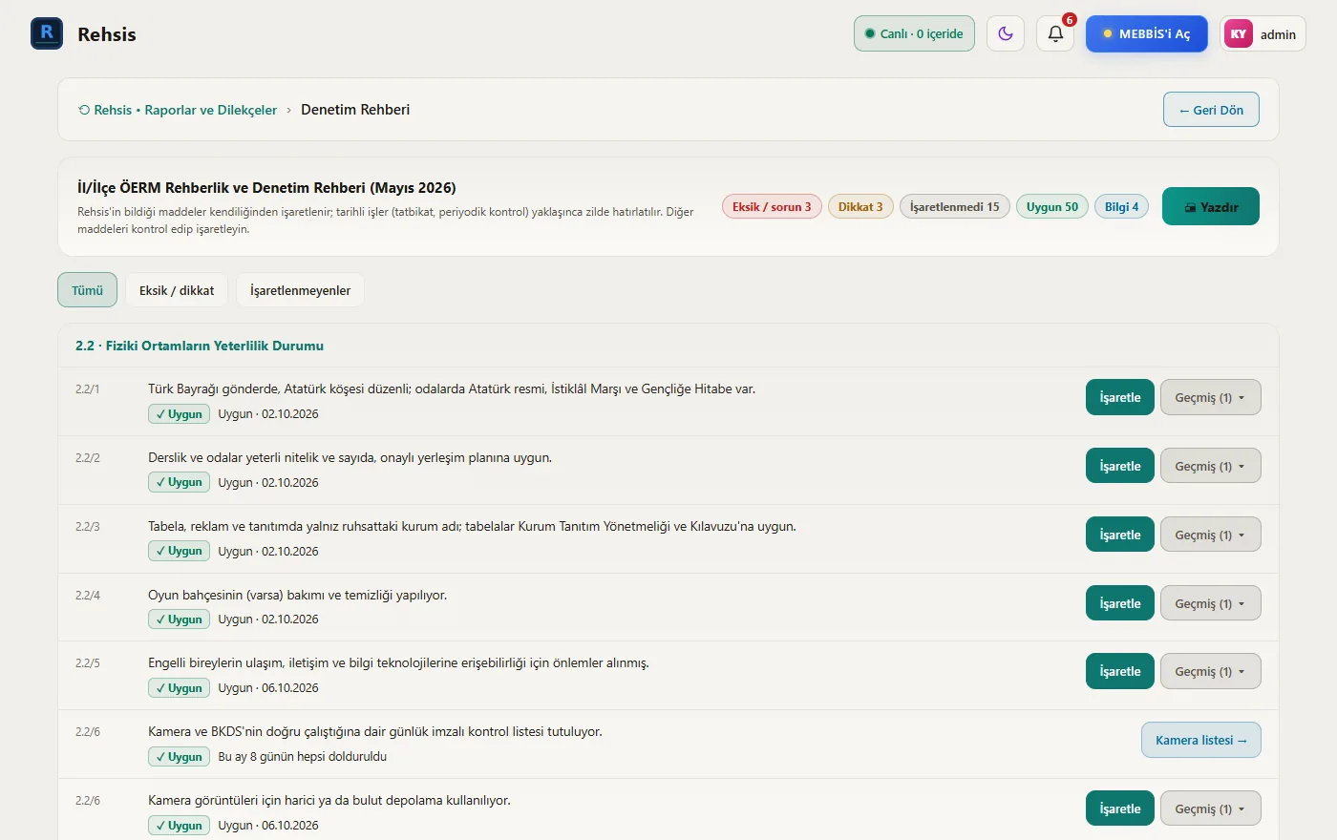This screenshot has width=1337, height=840.
Task: Click İşaretle for Kamera görüntüleri item
Action: (1120, 808)
